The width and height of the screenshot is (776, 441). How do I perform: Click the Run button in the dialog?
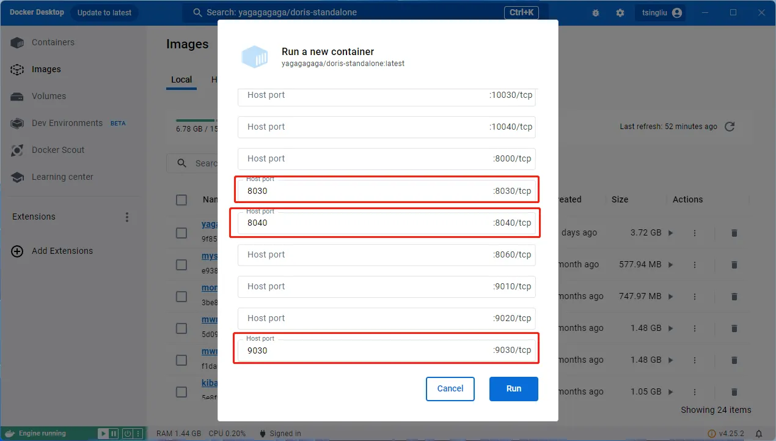(514, 389)
